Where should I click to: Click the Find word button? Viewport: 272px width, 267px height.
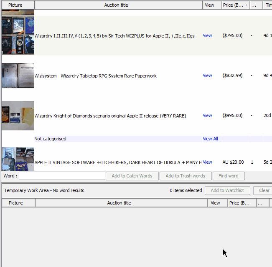[229, 176]
